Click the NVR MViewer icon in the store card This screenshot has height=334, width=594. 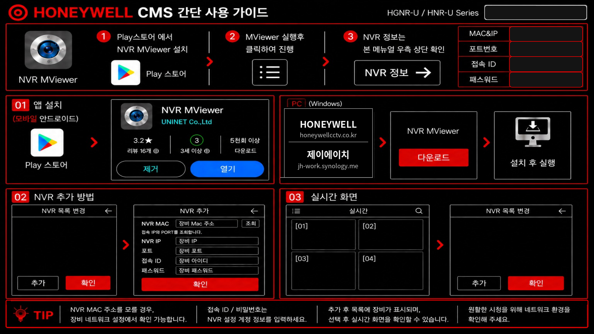(136, 116)
